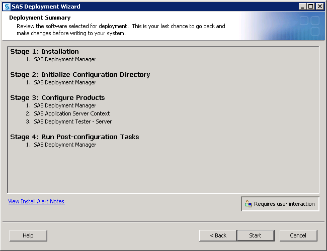The width and height of the screenshot is (327, 251).
Task: Click the SAS logo icon in title bar
Action: pyautogui.click(x=7, y=7)
